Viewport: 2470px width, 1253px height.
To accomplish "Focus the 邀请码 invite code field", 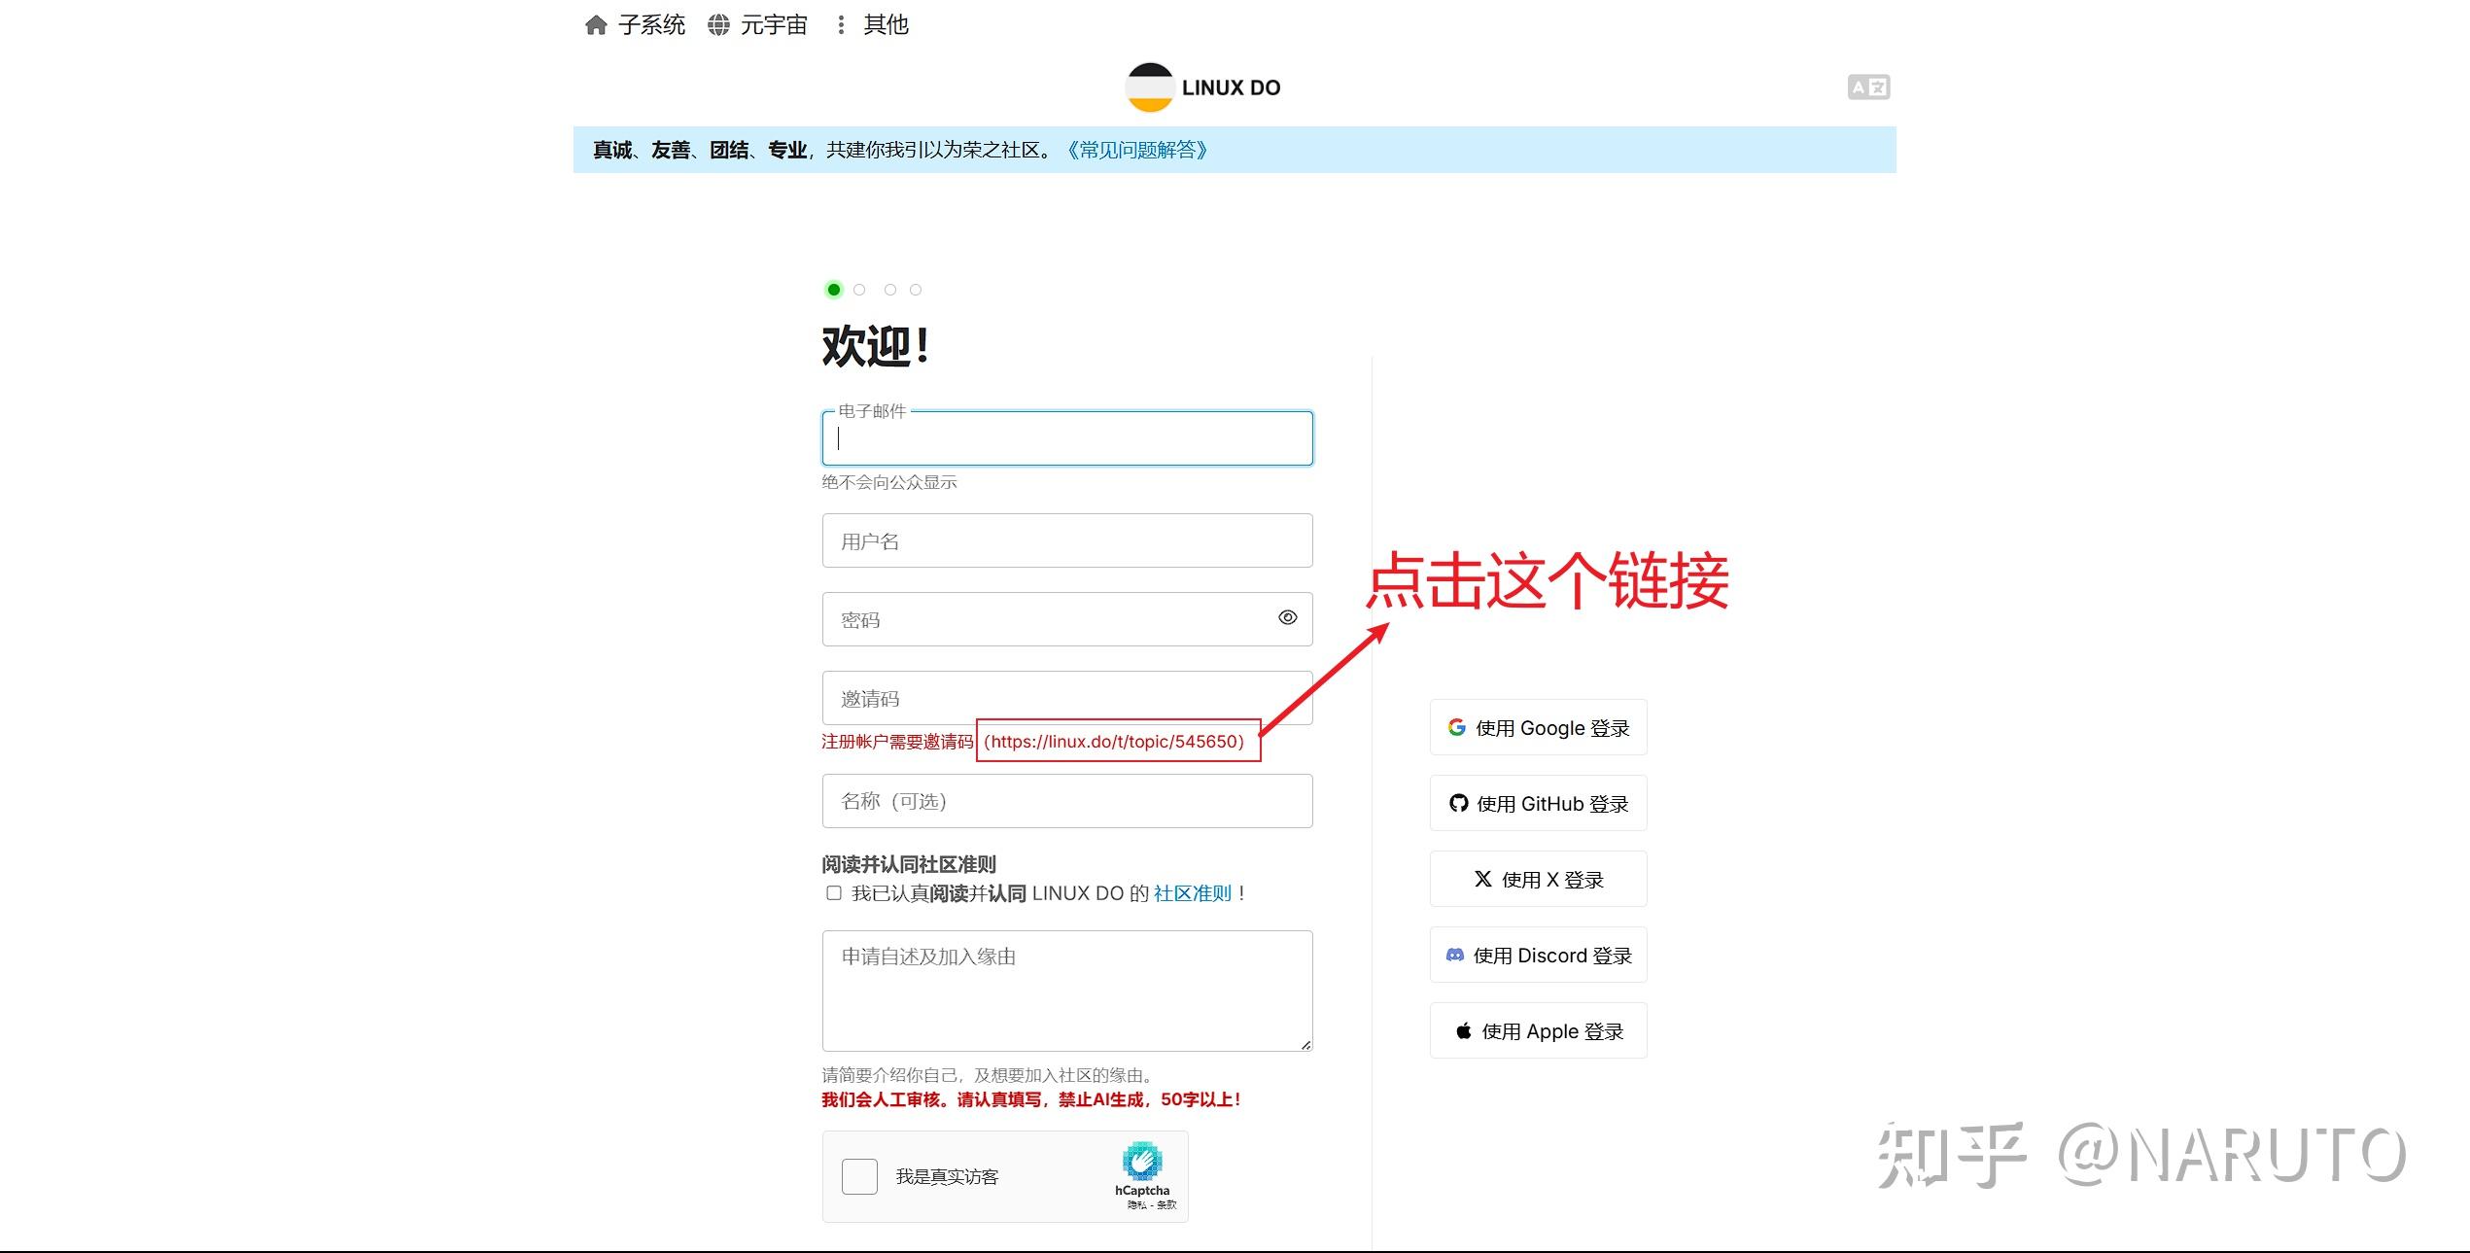I will 1066,696.
